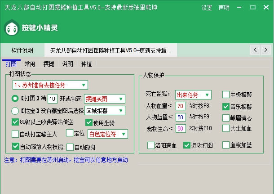Switch to the 软件说明 tab
Screen dimensions: 274x194
(22, 50)
